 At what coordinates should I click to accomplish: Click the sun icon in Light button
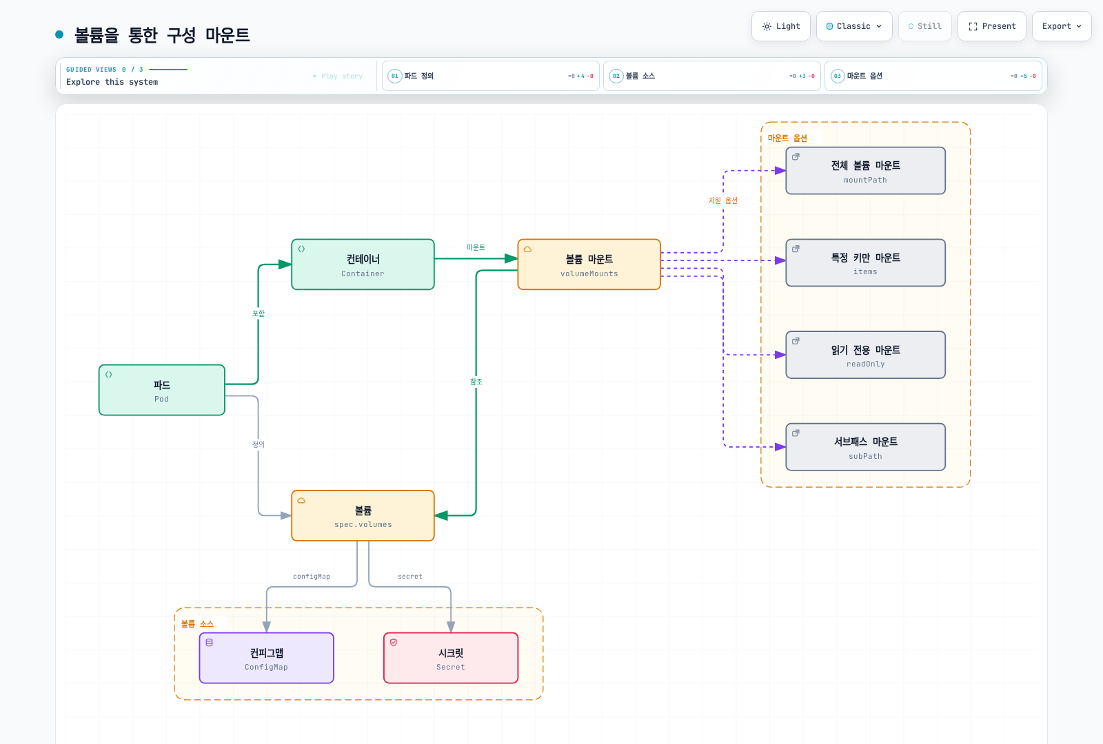pyautogui.click(x=767, y=26)
